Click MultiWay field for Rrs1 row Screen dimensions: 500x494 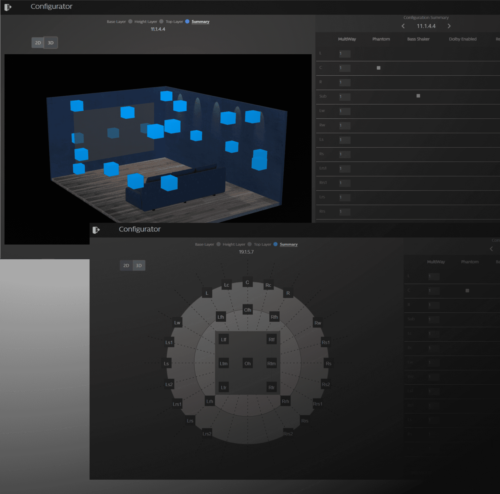(345, 183)
